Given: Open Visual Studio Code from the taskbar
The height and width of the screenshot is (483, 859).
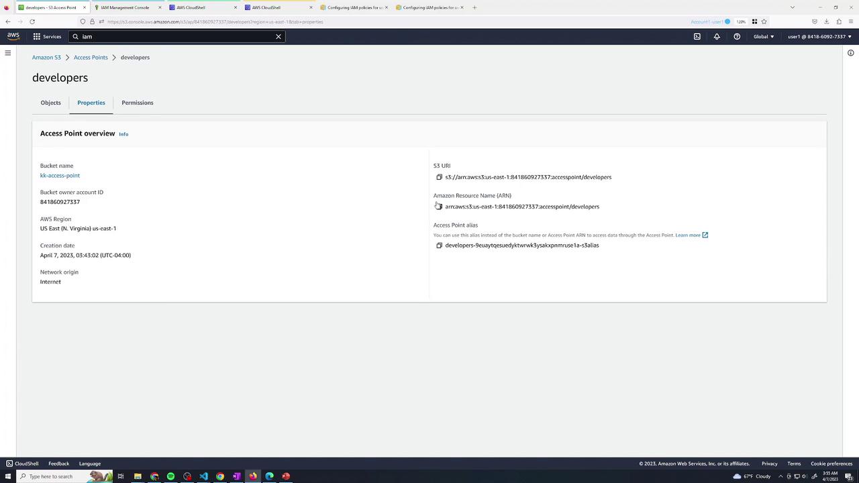Looking at the screenshot, I should (x=203, y=476).
